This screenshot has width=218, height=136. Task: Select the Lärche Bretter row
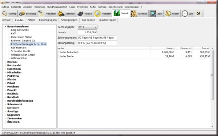134,56
